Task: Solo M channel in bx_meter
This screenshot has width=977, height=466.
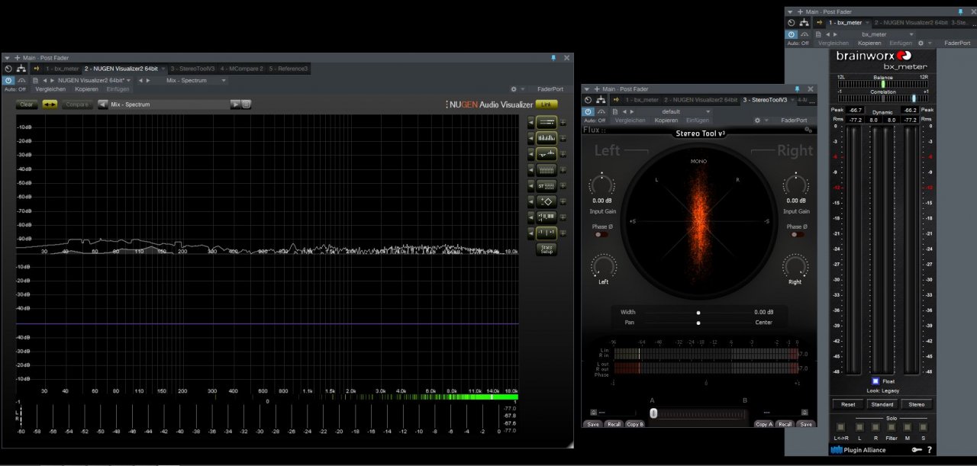Action: point(907,428)
